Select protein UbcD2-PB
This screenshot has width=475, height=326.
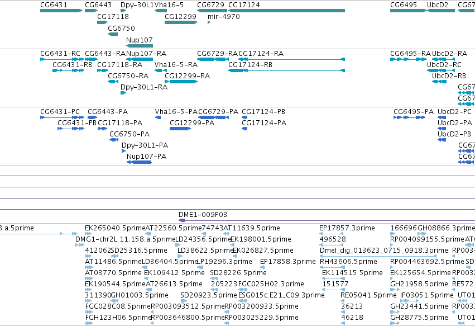442,140
